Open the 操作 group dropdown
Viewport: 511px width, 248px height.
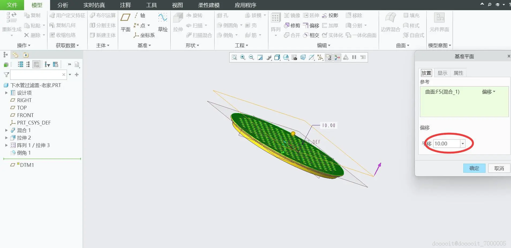pos(24,45)
